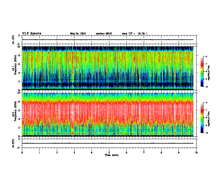Click time axis tick label "1"
Screen dimensions: 221x171
pyautogui.click(x=39, y=153)
